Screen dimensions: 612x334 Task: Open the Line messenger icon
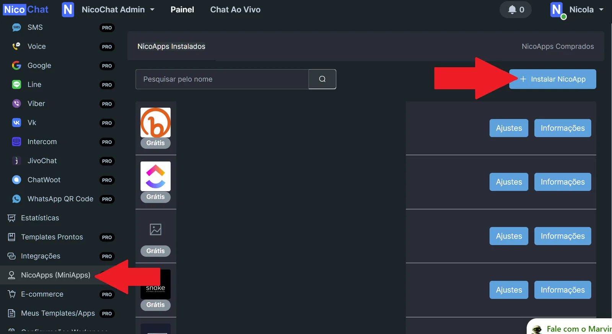point(16,84)
